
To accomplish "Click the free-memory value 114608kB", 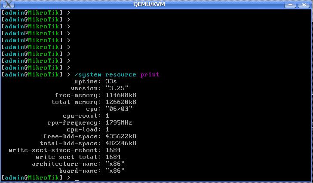I will (x=121, y=95).
